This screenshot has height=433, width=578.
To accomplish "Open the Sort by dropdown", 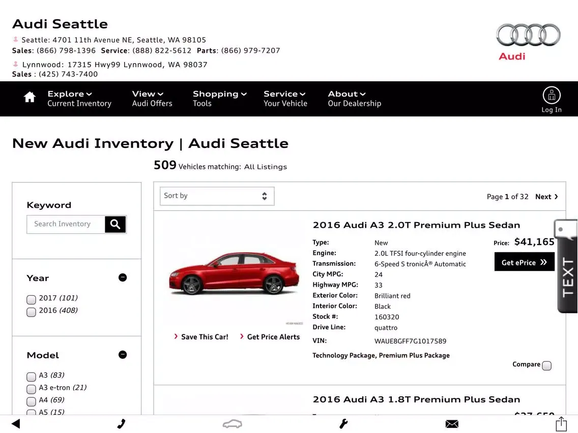I will [217, 196].
